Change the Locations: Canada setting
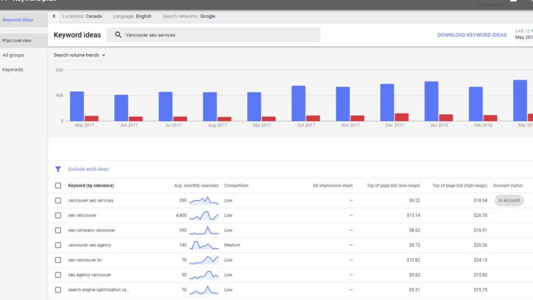The height and width of the screenshot is (300, 533). (82, 16)
